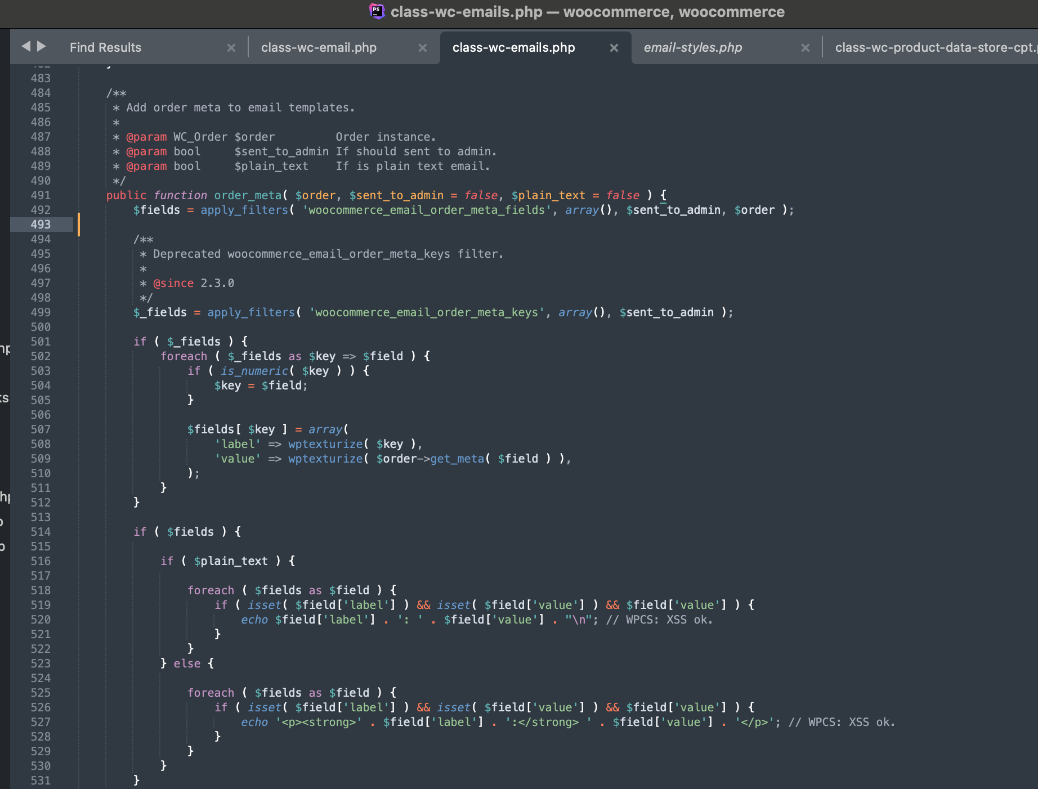The height and width of the screenshot is (789, 1038).
Task: Close the class-wc-email.php tab
Action: [x=423, y=48]
